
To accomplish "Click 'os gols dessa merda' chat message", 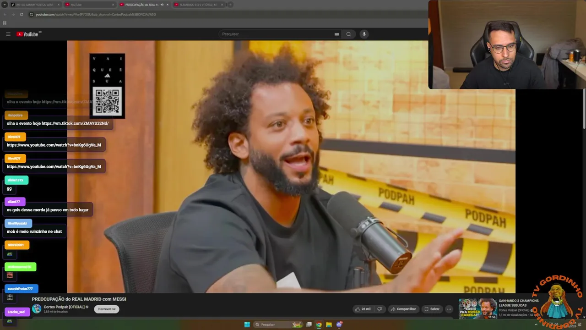I will click(x=48, y=210).
